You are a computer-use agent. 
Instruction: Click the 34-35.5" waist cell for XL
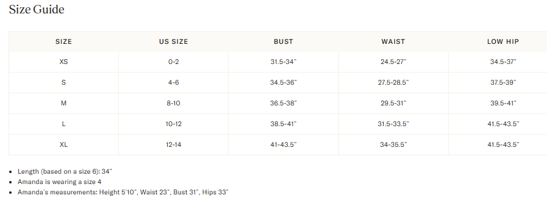tap(393, 144)
